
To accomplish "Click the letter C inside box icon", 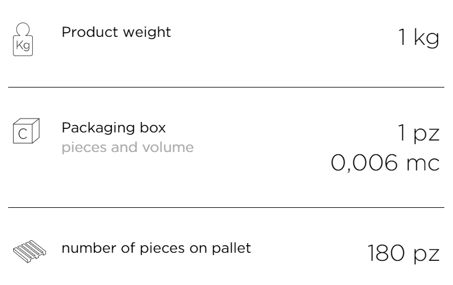I will click(22, 134).
